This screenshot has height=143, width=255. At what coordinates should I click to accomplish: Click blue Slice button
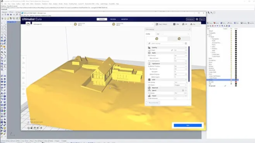click(x=188, y=125)
